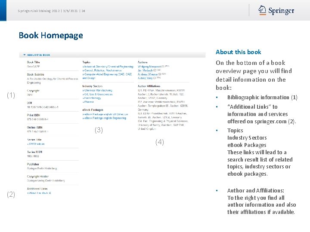Click email icon beside Andreas Wiesner
This screenshot has height=232, width=310.
coord(160,74)
